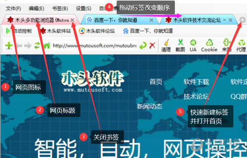The image size is (247, 158).
Task: Click the favicon on the 木头多功能浏览器 tab
Action: coord(10,20)
